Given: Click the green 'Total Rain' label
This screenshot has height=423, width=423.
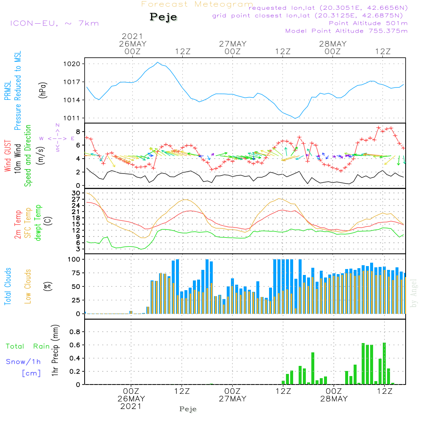Looking at the screenshot, I should coord(27,346).
